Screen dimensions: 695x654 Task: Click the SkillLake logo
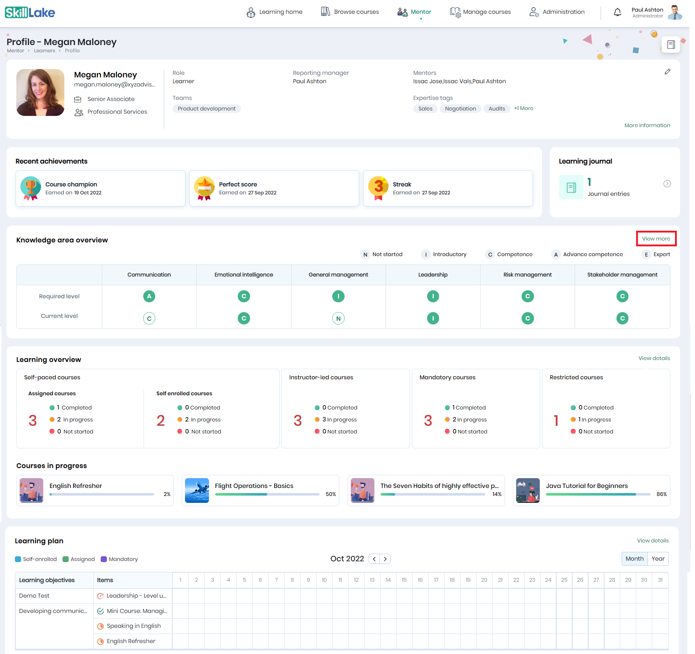pos(30,12)
